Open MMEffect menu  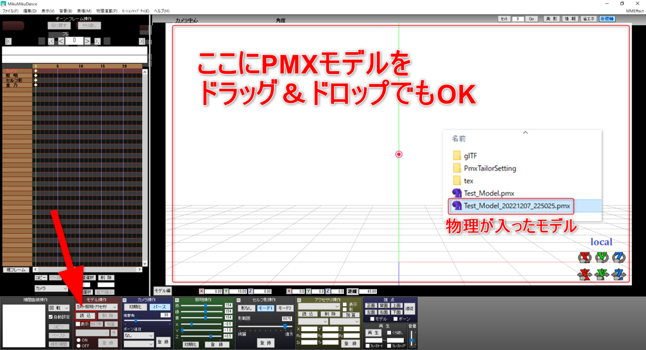[x=634, y=11]
